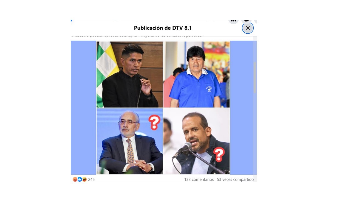Click the man speaking into microphone photo
Viewport: 351px width, 197px height.
pos(197,141)
